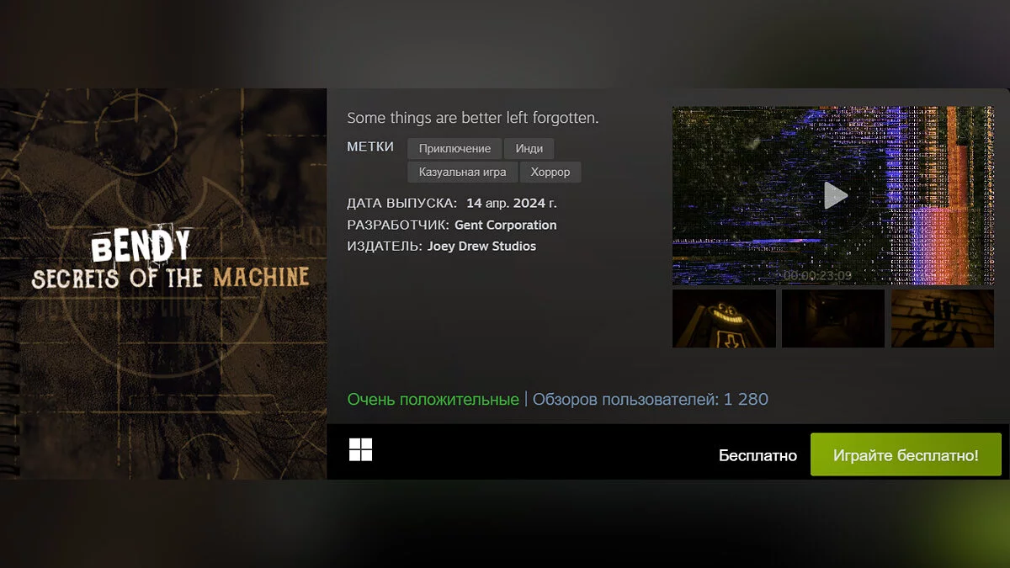Open the Bendy Secrets of the Machine capsule image
This screenshot has height=568, width=1010.
pyautogui.click(x=163, y=284)
